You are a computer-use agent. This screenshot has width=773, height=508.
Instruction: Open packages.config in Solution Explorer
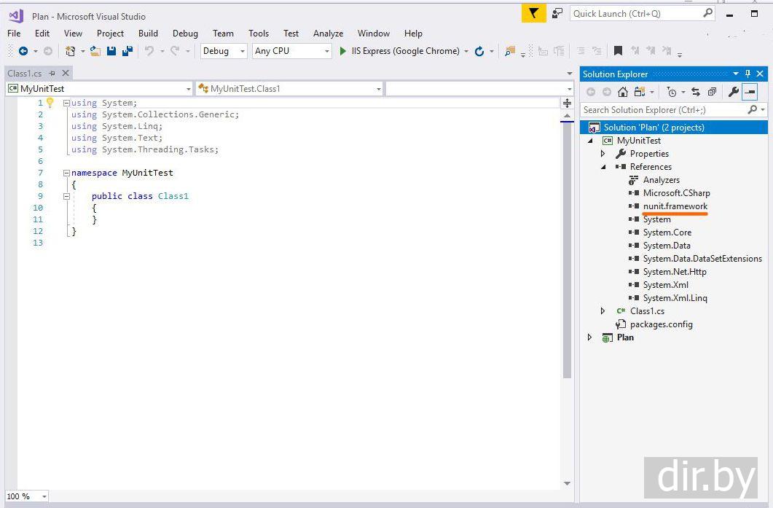click(x=661, y=324)
